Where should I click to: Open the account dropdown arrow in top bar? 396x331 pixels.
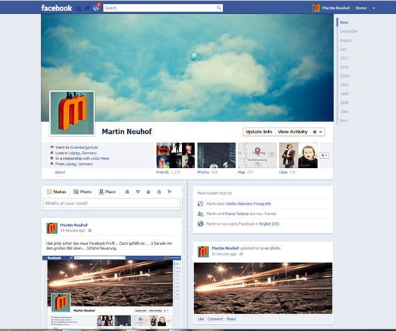pos(374,8)
